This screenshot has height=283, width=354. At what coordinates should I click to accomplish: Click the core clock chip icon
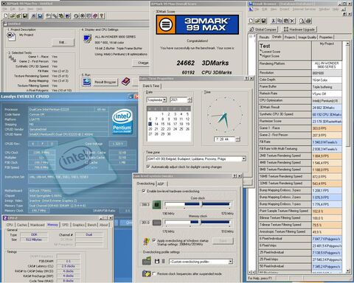(x=157, y=204)
